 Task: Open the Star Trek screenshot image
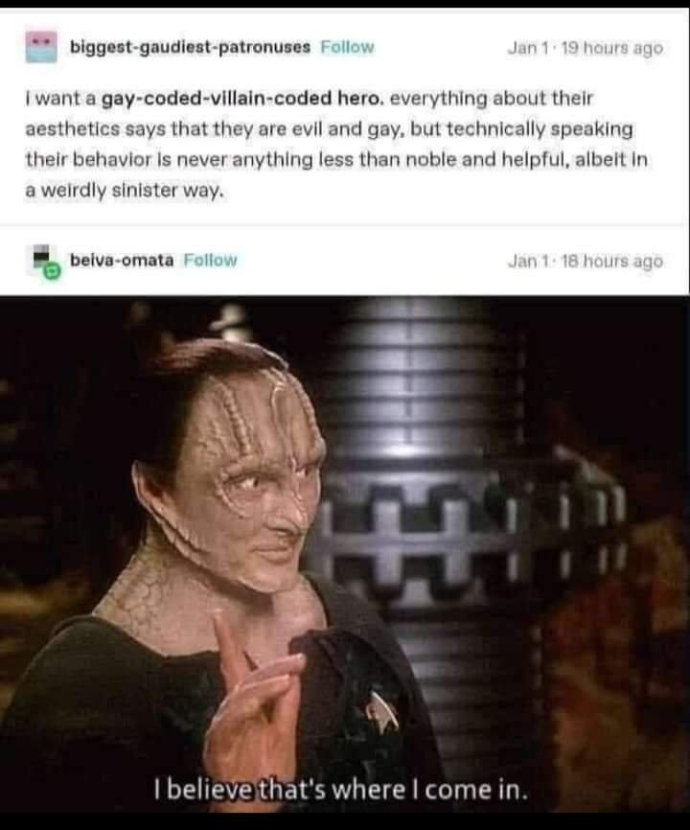(x=345, y=554)
